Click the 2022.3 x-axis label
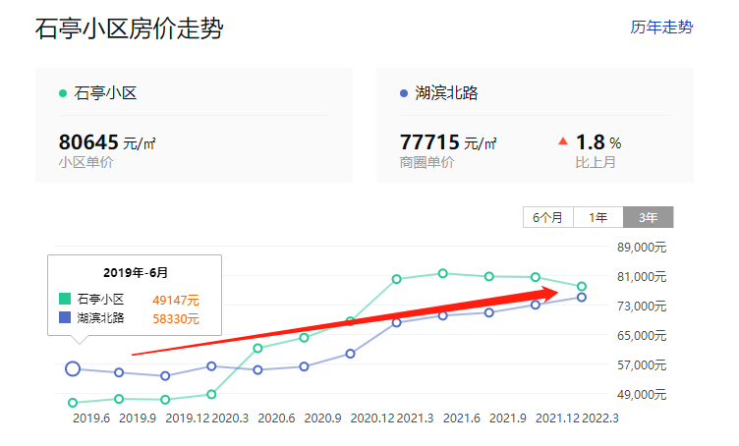 (x=600, y=418)
